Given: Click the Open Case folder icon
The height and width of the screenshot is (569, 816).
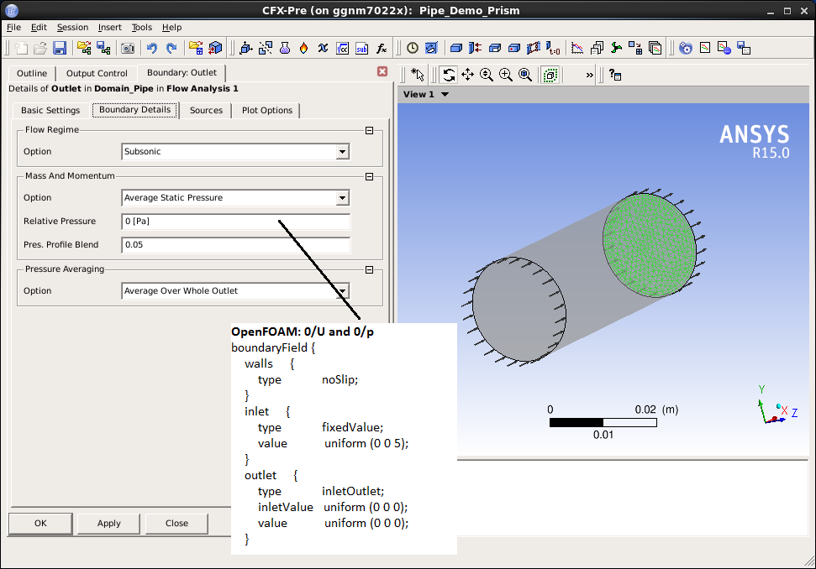Looking at the screenshot, I should (x=40, y=49).
